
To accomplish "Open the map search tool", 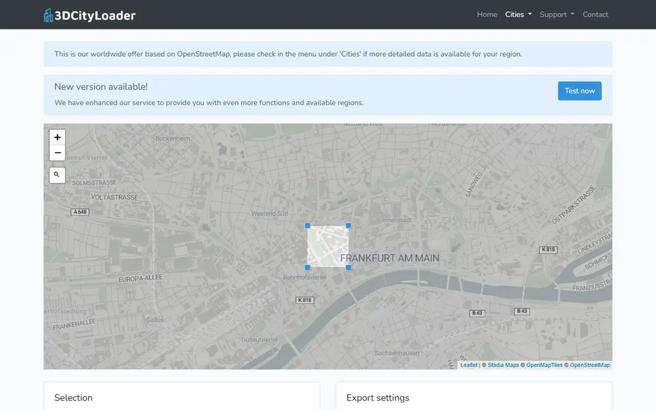I will [x=57, y=175].
